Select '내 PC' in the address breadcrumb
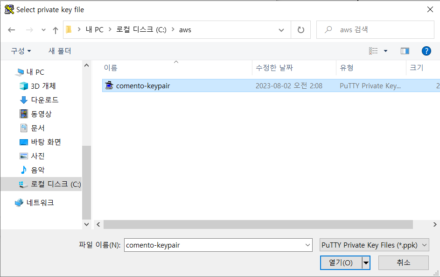The image size is (440, 277). [x=95, y=29]
